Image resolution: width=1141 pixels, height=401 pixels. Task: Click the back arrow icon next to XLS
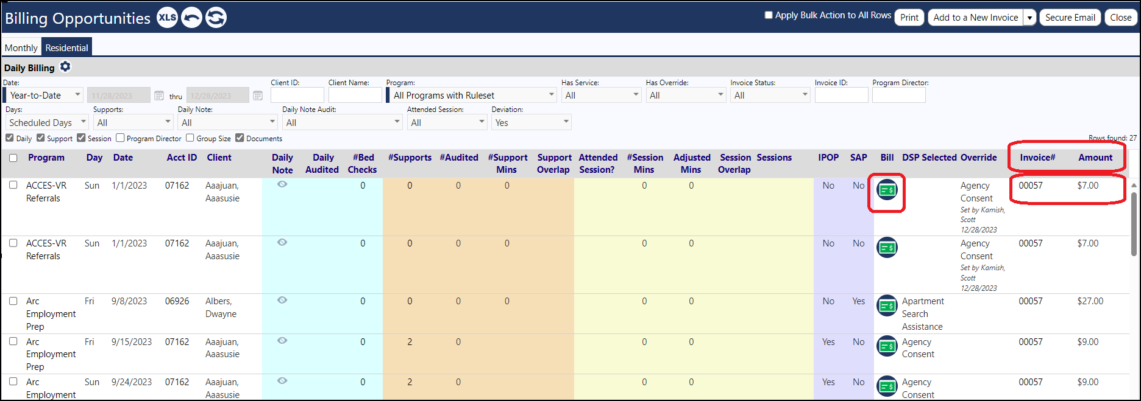point(192,18)
